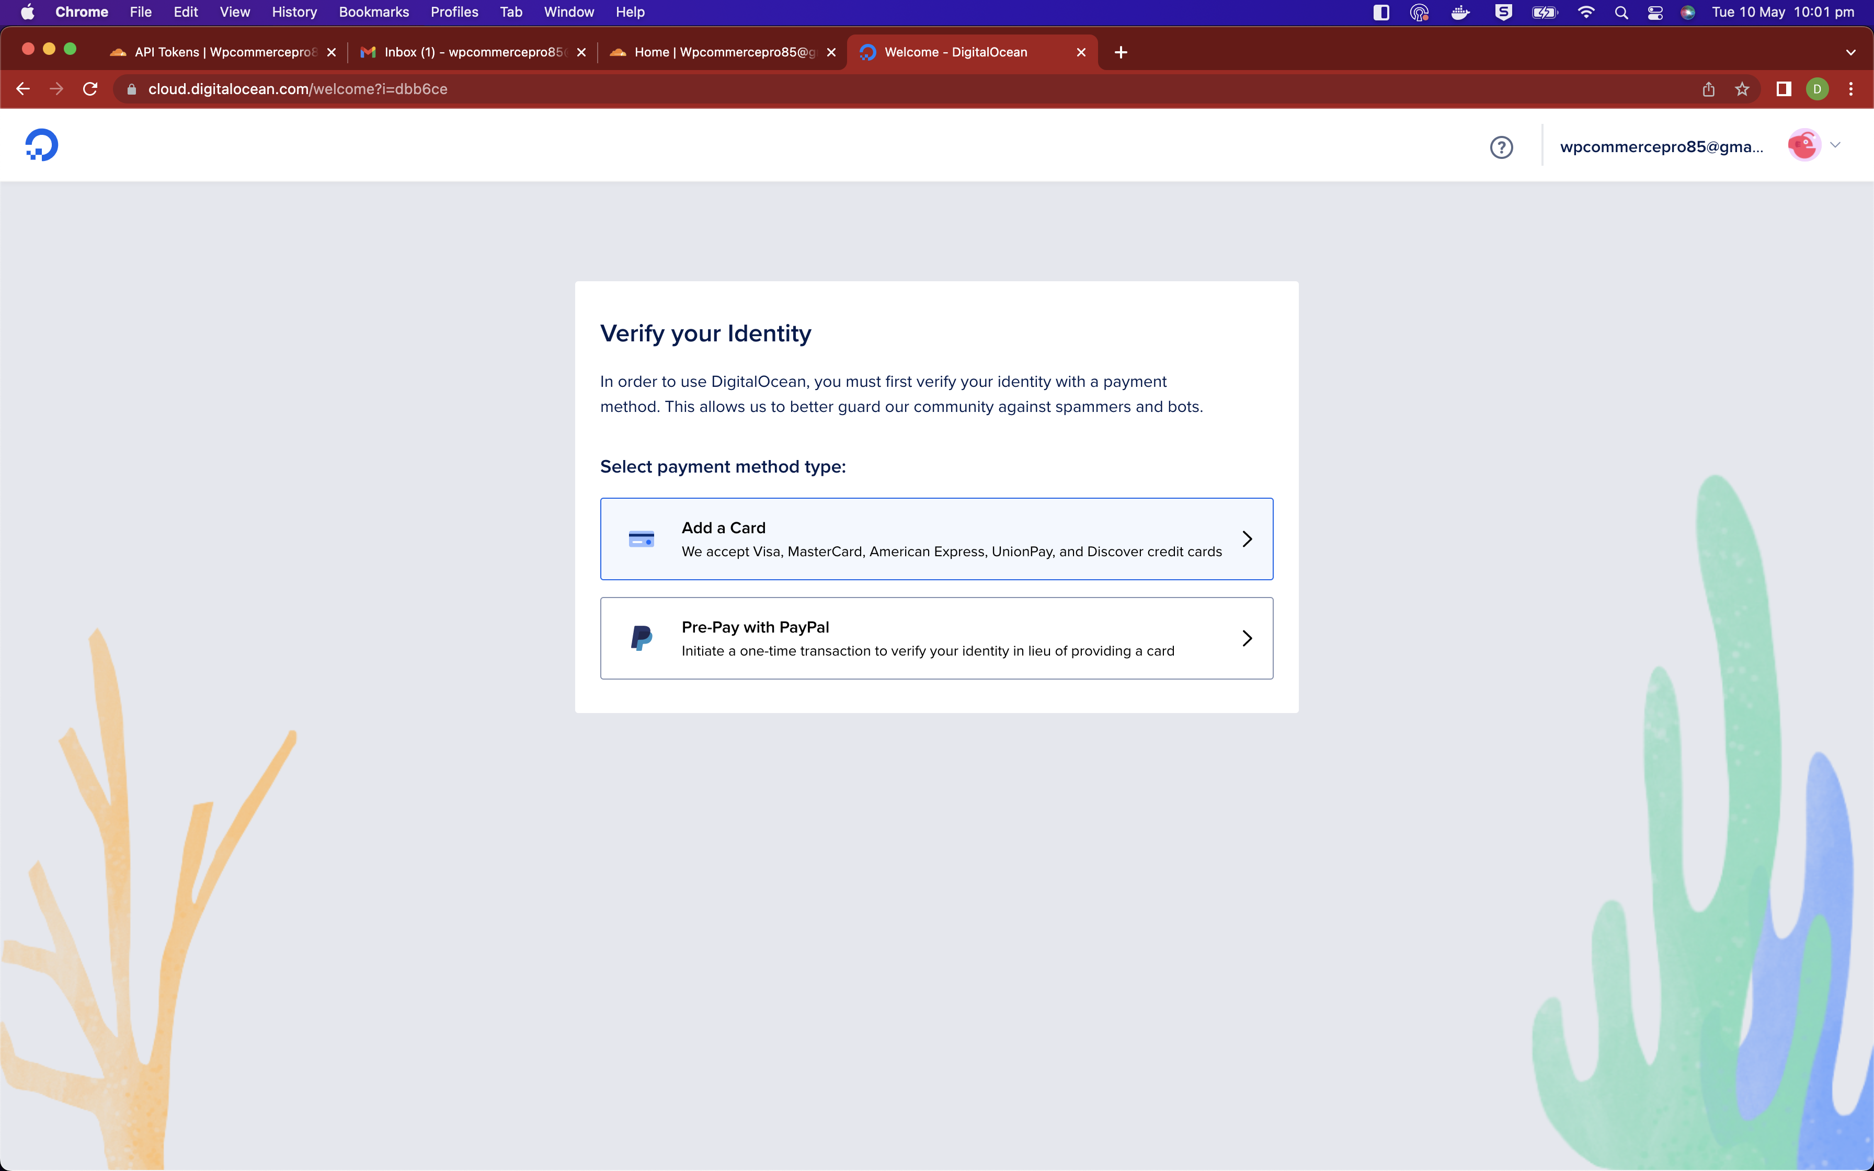Switch to the API Tokens tab
Viewport: 1874px width, 1171px height.
click(x=224, y=52)
